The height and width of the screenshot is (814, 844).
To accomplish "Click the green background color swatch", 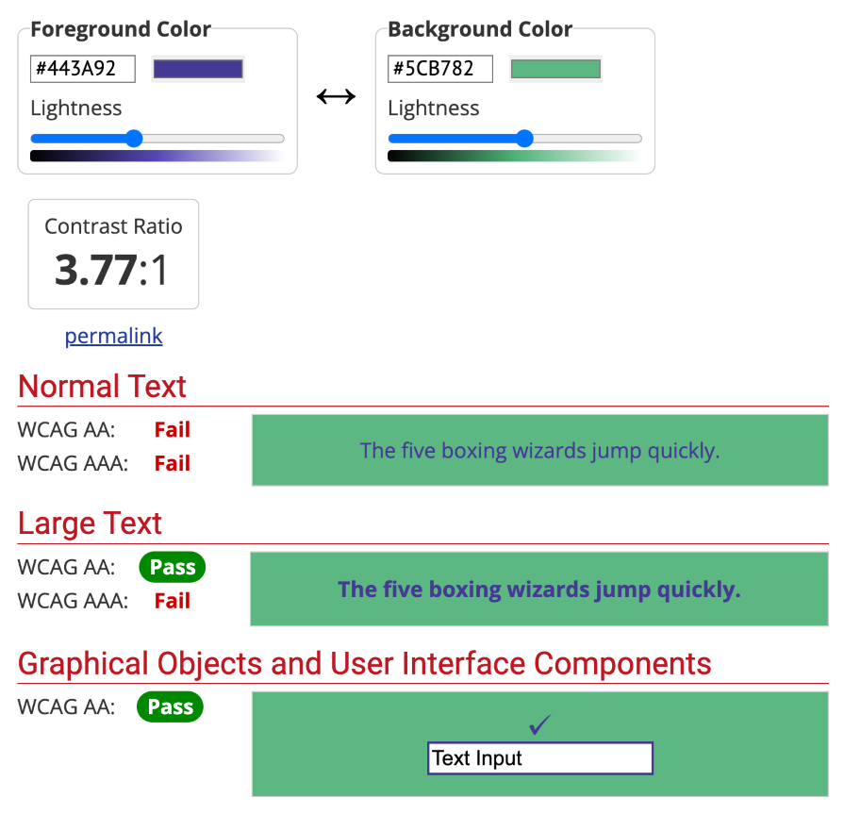I will (554, 68).
